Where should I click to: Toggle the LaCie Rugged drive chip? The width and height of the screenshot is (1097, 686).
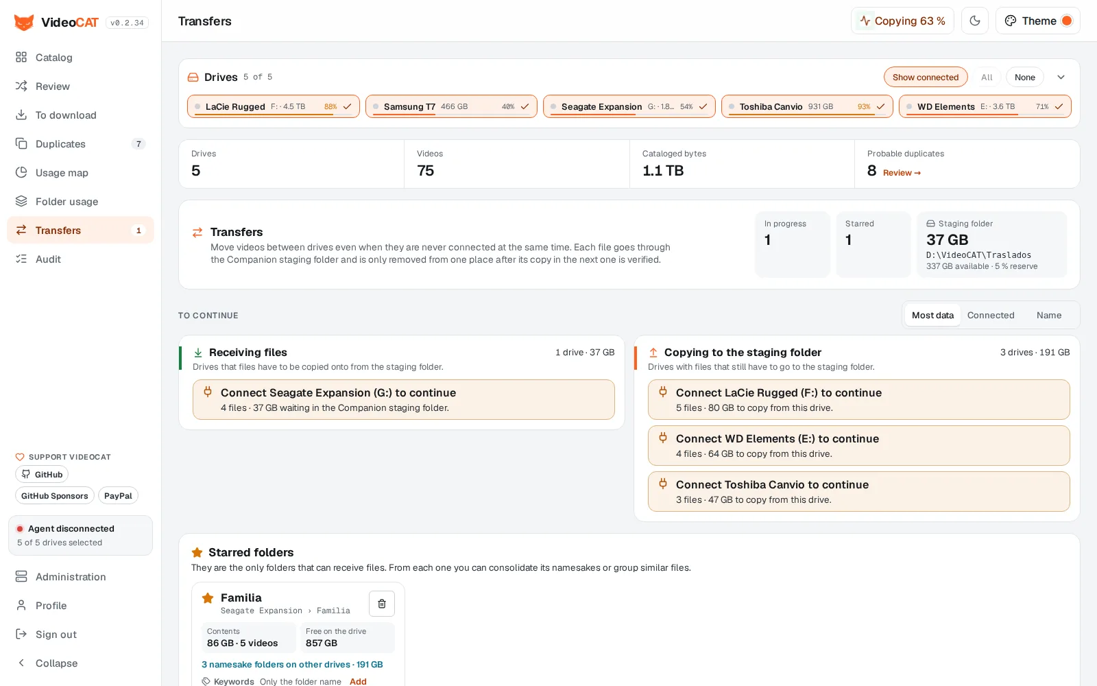[274, 106]
